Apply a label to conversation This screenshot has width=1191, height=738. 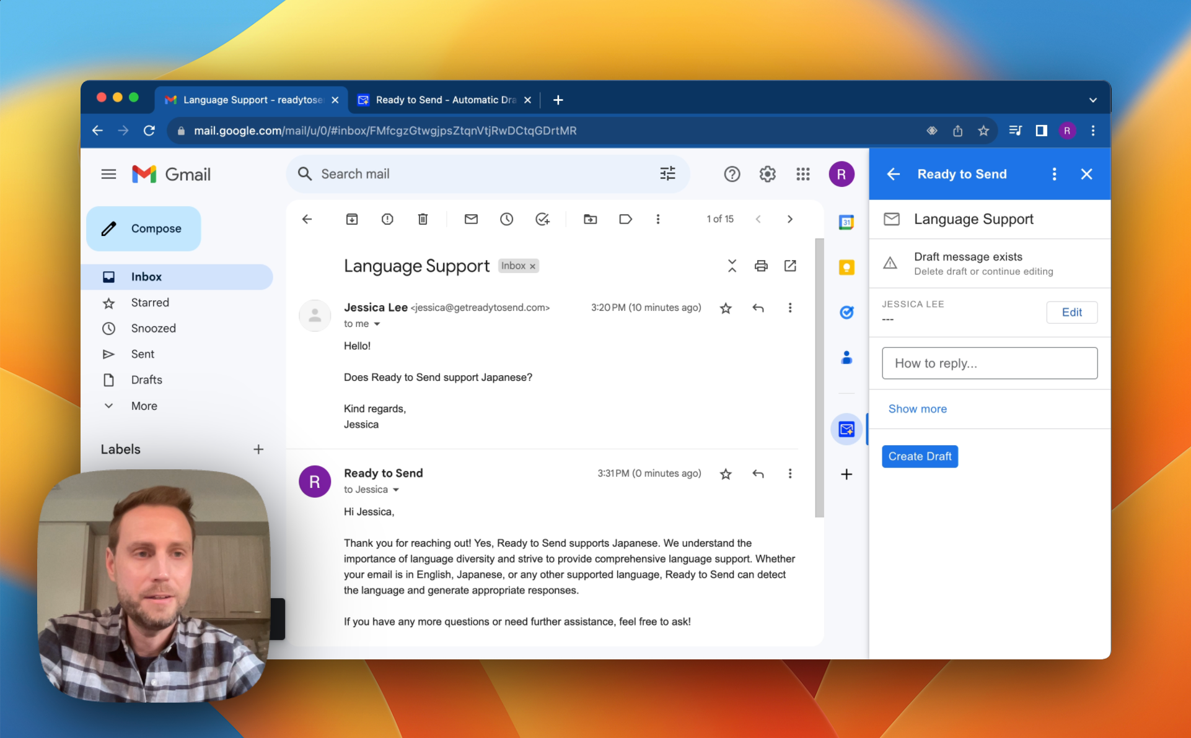tap(625, 219)
